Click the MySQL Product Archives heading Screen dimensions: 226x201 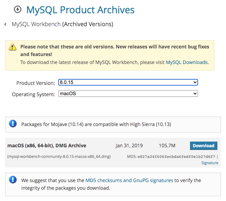(x=80, y=10)
